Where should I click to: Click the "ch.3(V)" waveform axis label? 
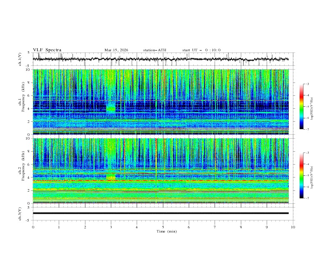(20, 214)
